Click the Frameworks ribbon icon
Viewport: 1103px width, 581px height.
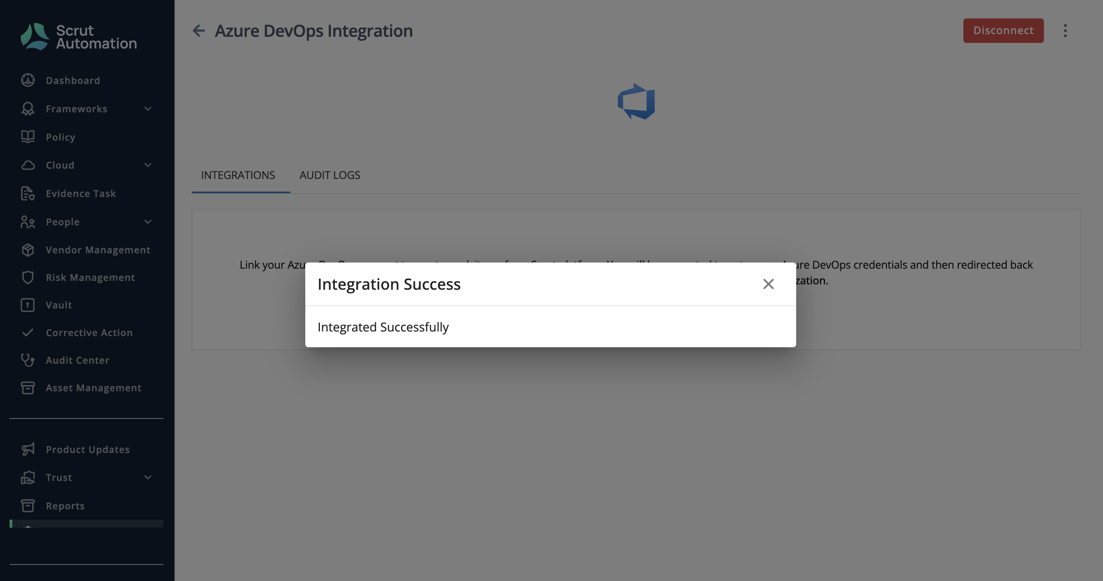point(28,109)
